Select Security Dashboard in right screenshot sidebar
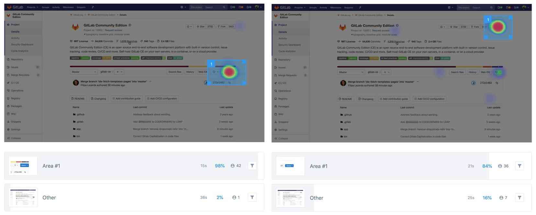The width and height of the screenshot is (536, 215). click(x=289, y=45)
